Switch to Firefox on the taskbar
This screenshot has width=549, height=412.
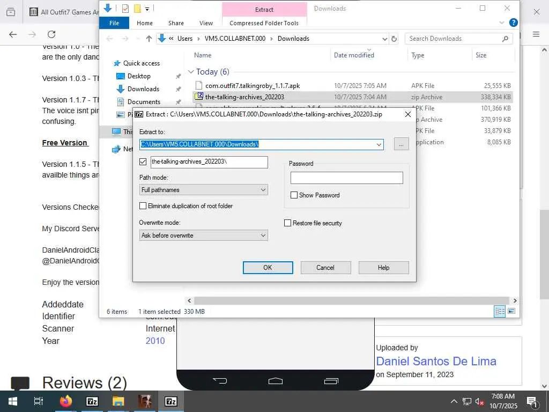coord(65,401)
